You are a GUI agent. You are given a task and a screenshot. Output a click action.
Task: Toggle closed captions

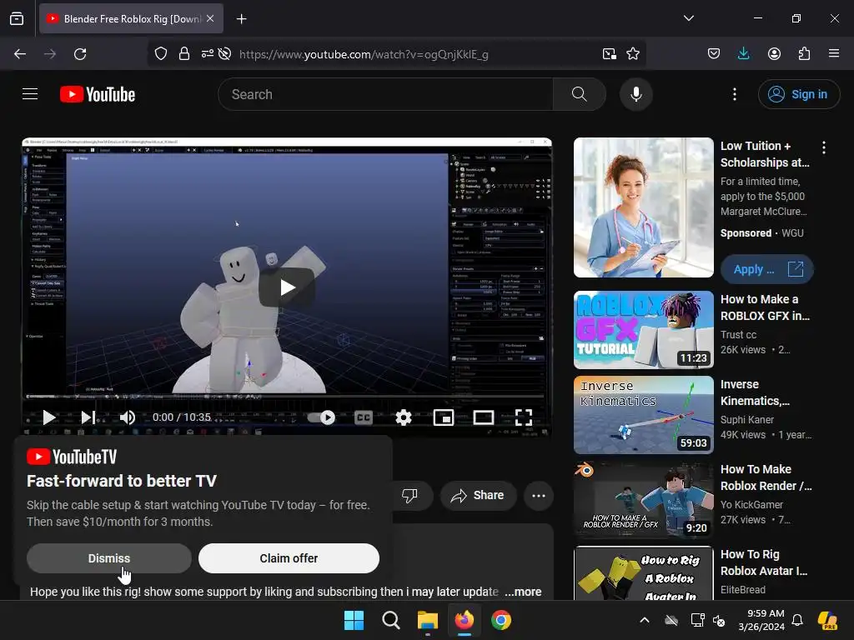tap(364, 417)
